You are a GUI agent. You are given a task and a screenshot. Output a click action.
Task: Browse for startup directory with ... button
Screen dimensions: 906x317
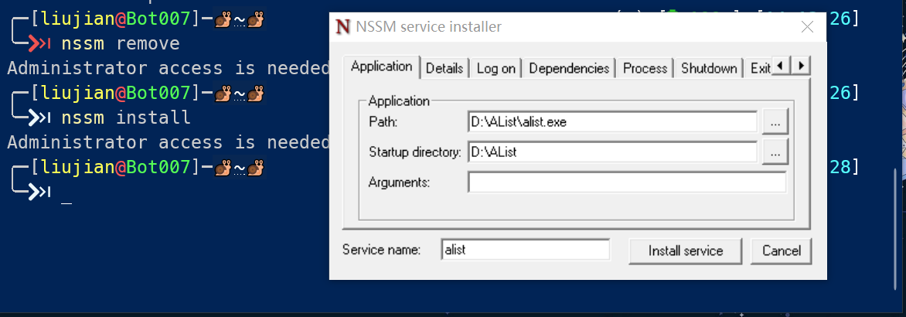coord(775,153)
